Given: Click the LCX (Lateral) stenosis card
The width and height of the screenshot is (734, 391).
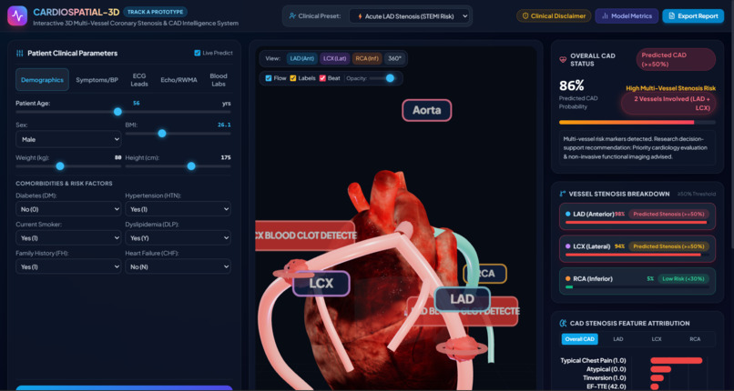Looking at the screenshot, I should [x=637, y=248].
